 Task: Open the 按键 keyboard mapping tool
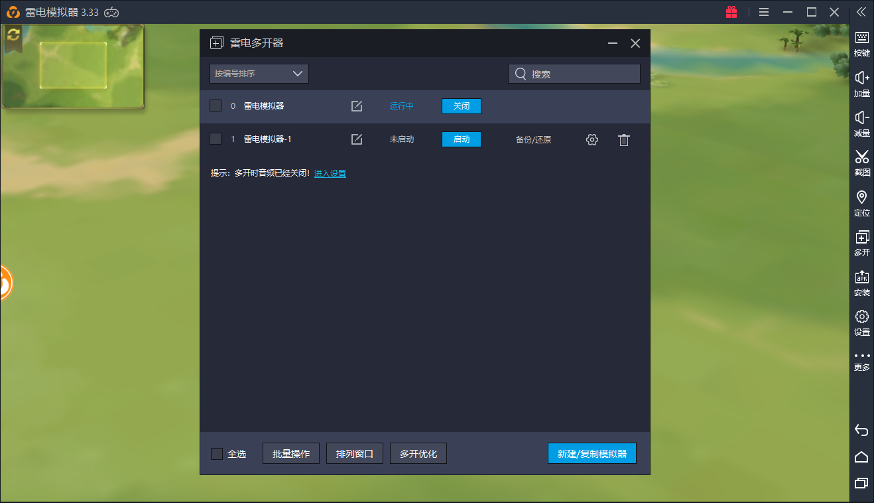pyautogui.click(x=861, y=44)
